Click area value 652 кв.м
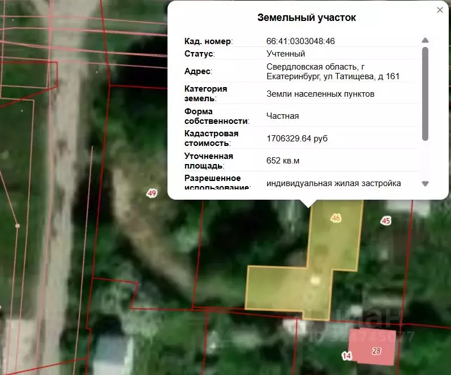The height and width of the screenshot is (375, 451). (x=283, y=161)
